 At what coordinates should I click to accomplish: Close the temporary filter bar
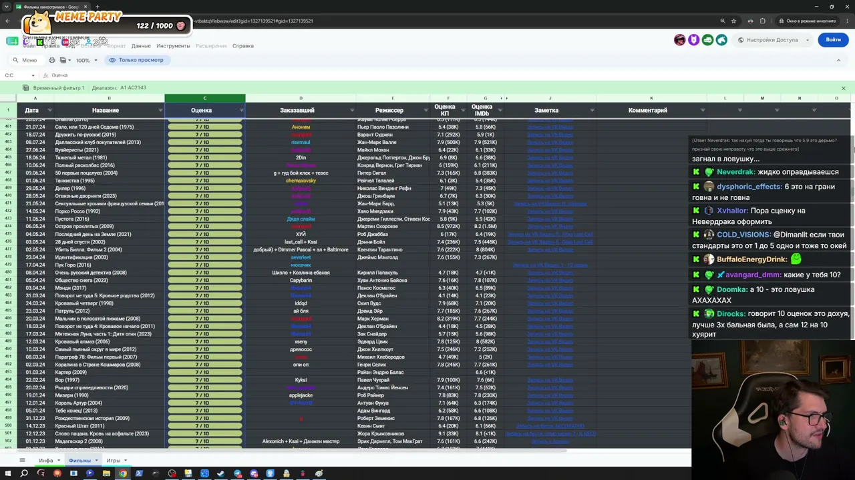click(x=843, y=88)
